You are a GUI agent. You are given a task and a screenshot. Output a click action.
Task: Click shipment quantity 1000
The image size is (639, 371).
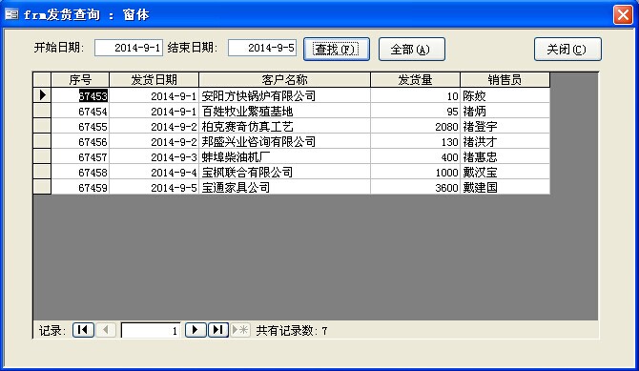[415, 172]
